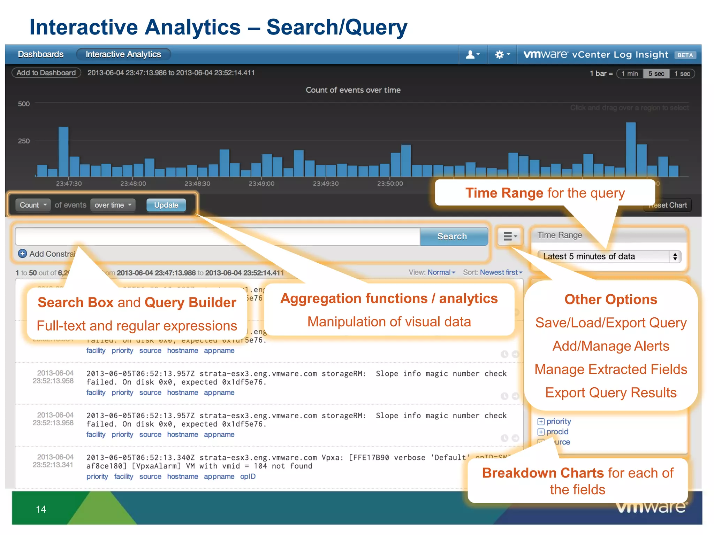
Task: Select the tallest bar near 23:47:30
Action: click(x=63, y=152)
